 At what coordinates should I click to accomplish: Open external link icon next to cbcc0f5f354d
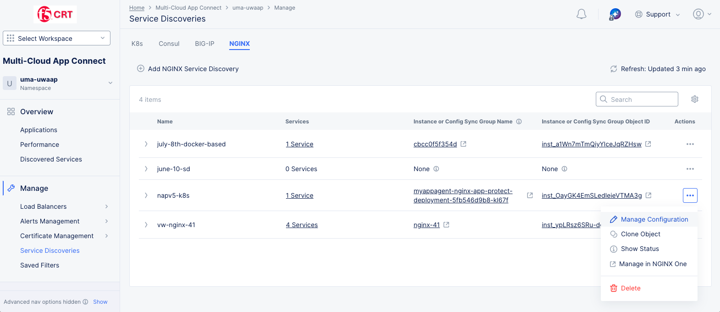pos(463,144)
